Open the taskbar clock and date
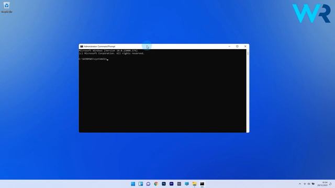Viewport: 335px width, 188px height. pyautogui.click(x=322, y=184)
